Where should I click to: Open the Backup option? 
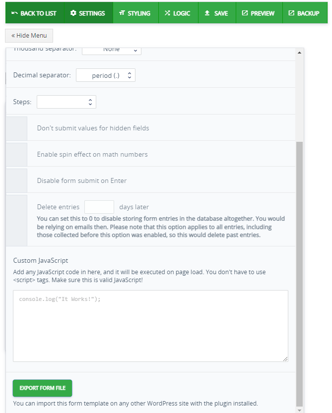coord(305,13)
